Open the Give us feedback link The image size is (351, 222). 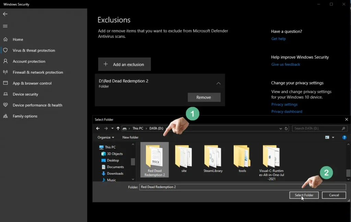tap(286, 64)
